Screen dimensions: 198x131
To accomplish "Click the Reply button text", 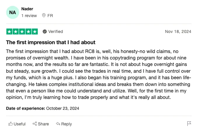I will click(66, 124).
